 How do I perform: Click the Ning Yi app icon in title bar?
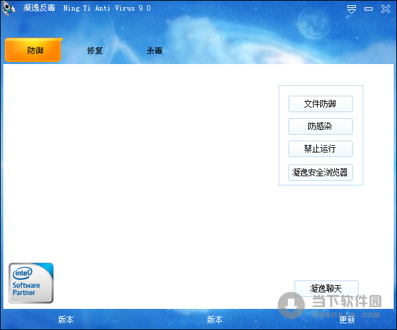click(9, 9)
